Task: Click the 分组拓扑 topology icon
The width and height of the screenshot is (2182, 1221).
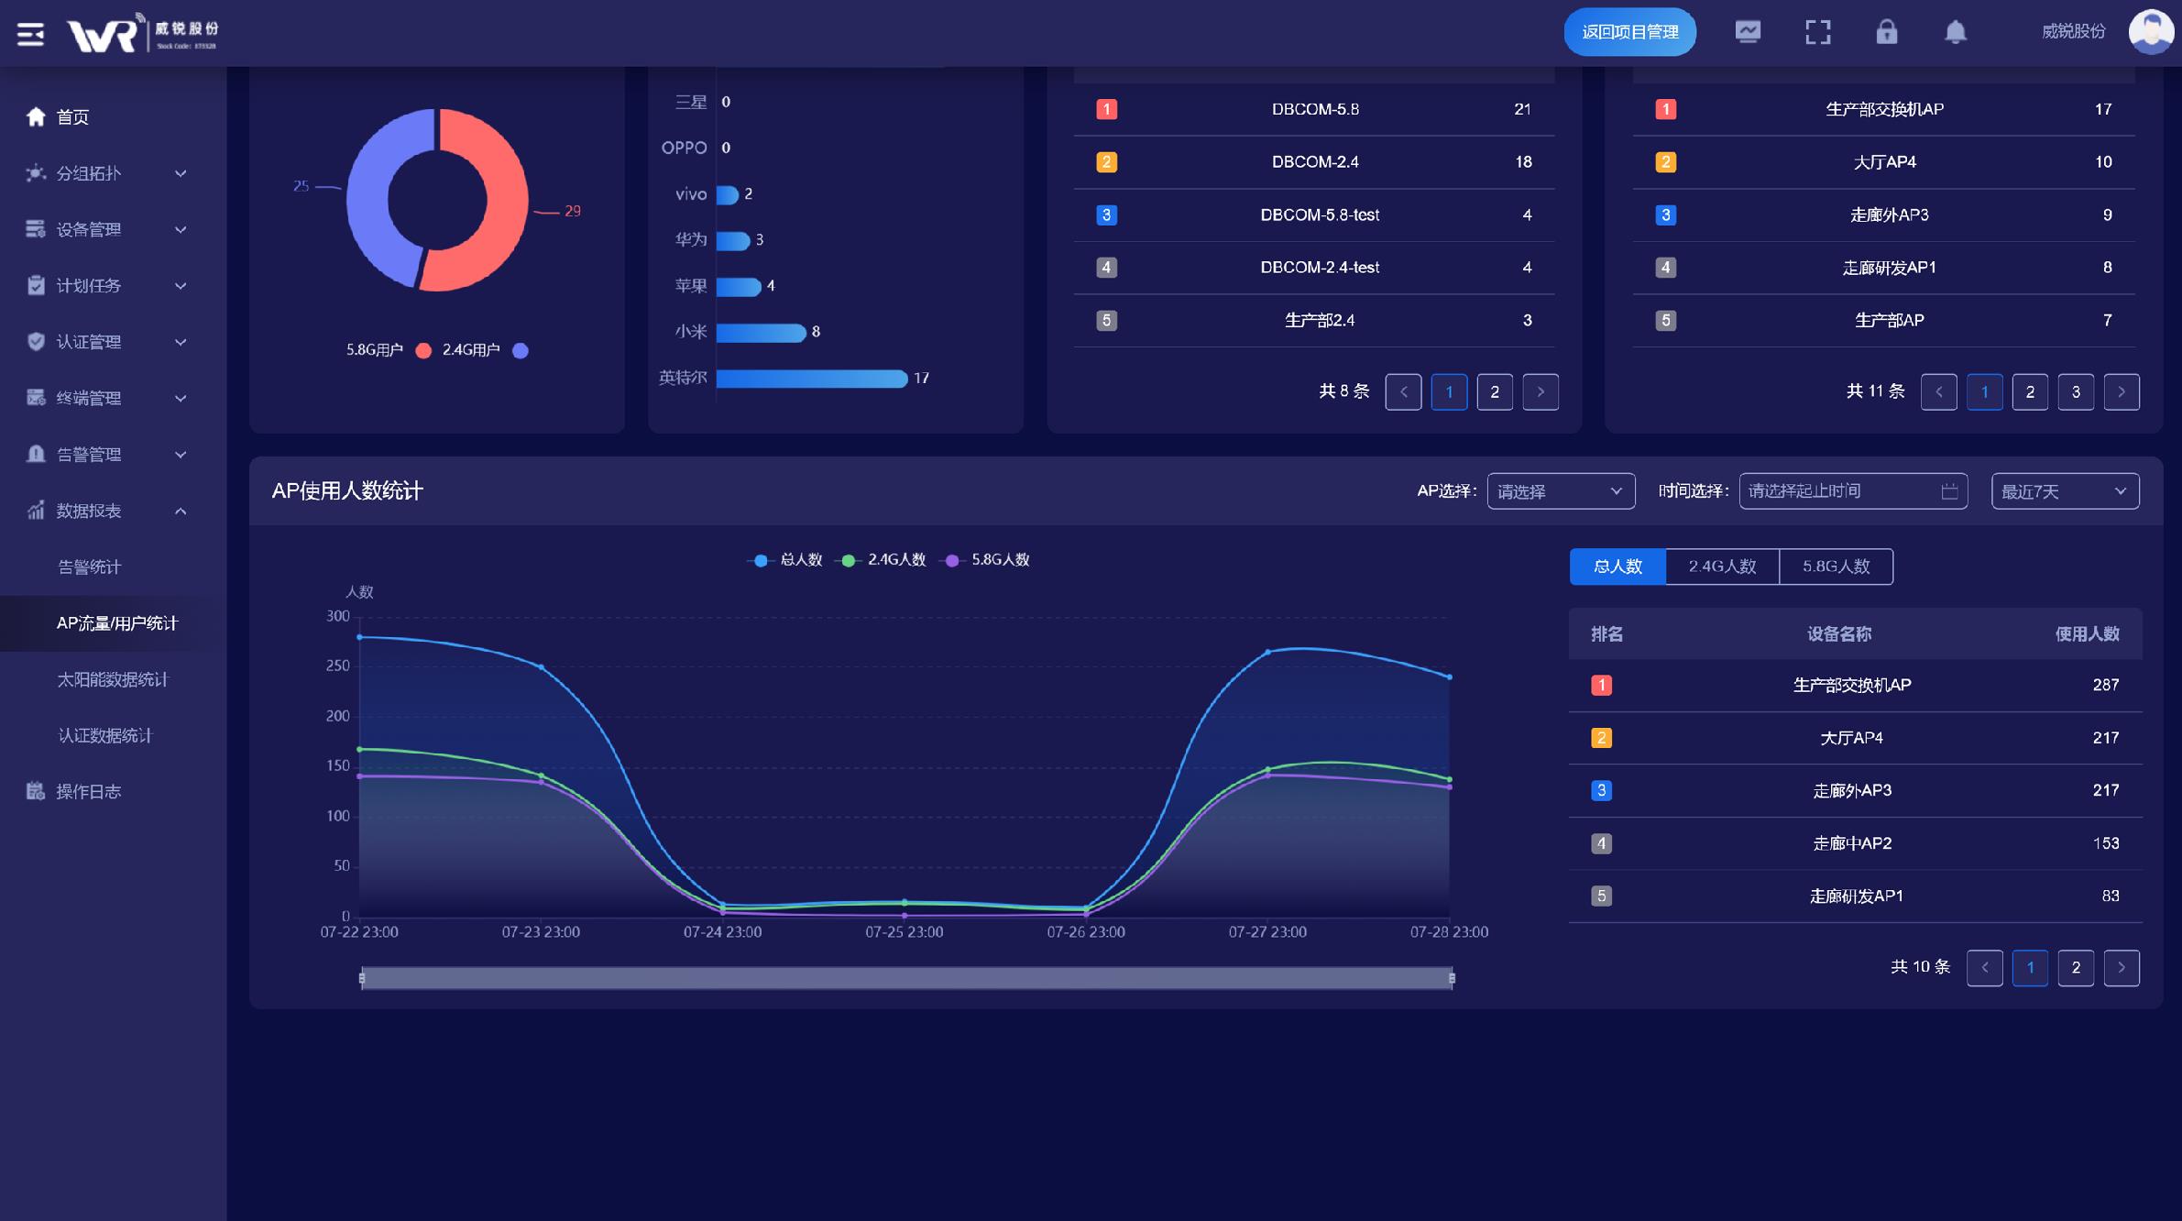Action: point(36,173)
